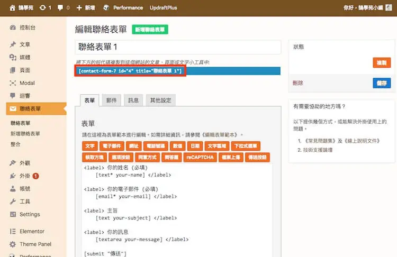Click the cube icon beside Performance
The width and height of the screenshot is (397, 257).
pyautogui.click(x=106, y=8)
